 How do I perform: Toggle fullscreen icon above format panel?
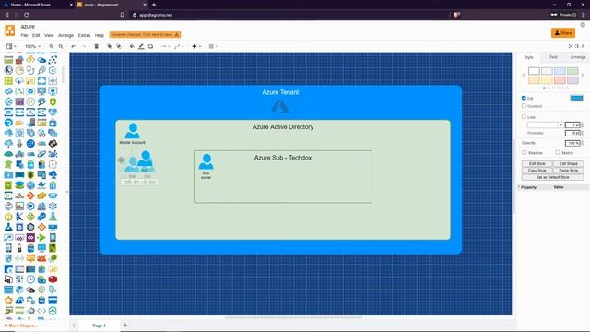(x=571, y=46)
